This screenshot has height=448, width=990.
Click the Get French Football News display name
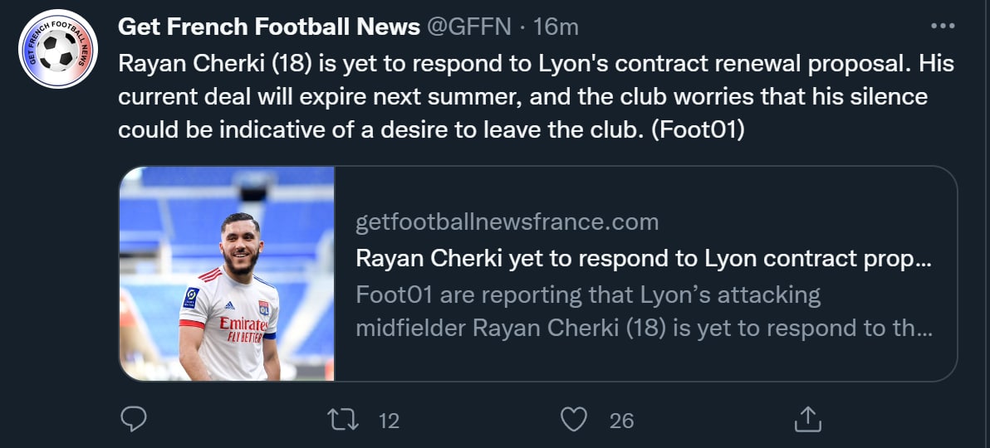pyautogui.click(x=268, y=27)
